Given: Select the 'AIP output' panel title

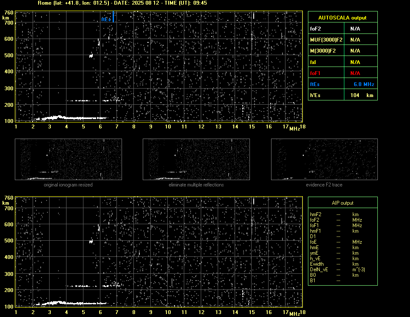Looking at the screenshot, I should coord(343,203).
